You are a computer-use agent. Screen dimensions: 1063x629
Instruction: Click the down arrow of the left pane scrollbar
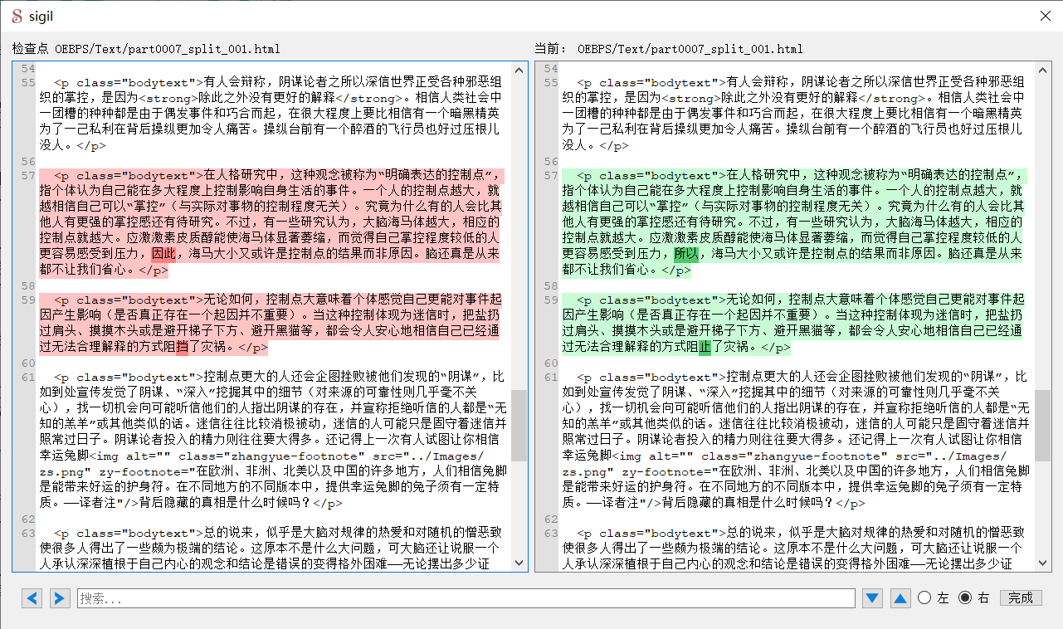(519, 562)
